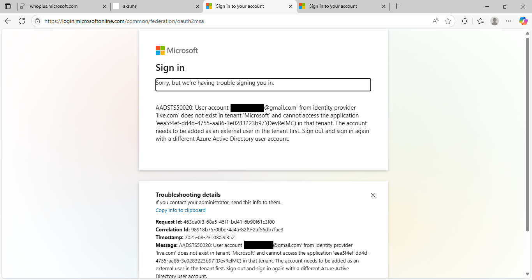The width and height of the screenshot is (532, 280).
Task: Switch to the whoplus.microsoft.com tab
Action: point(63,6)
